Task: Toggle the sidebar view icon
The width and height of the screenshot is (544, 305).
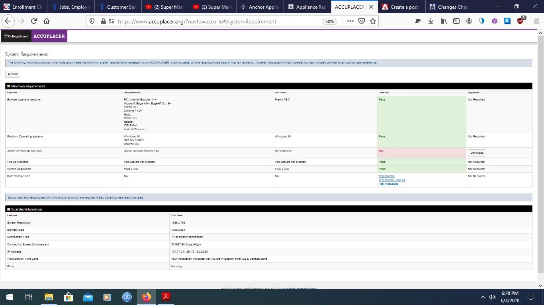Action: click(x=456, y=21)
